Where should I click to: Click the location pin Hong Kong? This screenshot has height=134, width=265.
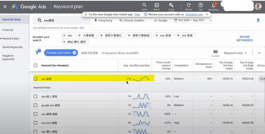[103, 20]
